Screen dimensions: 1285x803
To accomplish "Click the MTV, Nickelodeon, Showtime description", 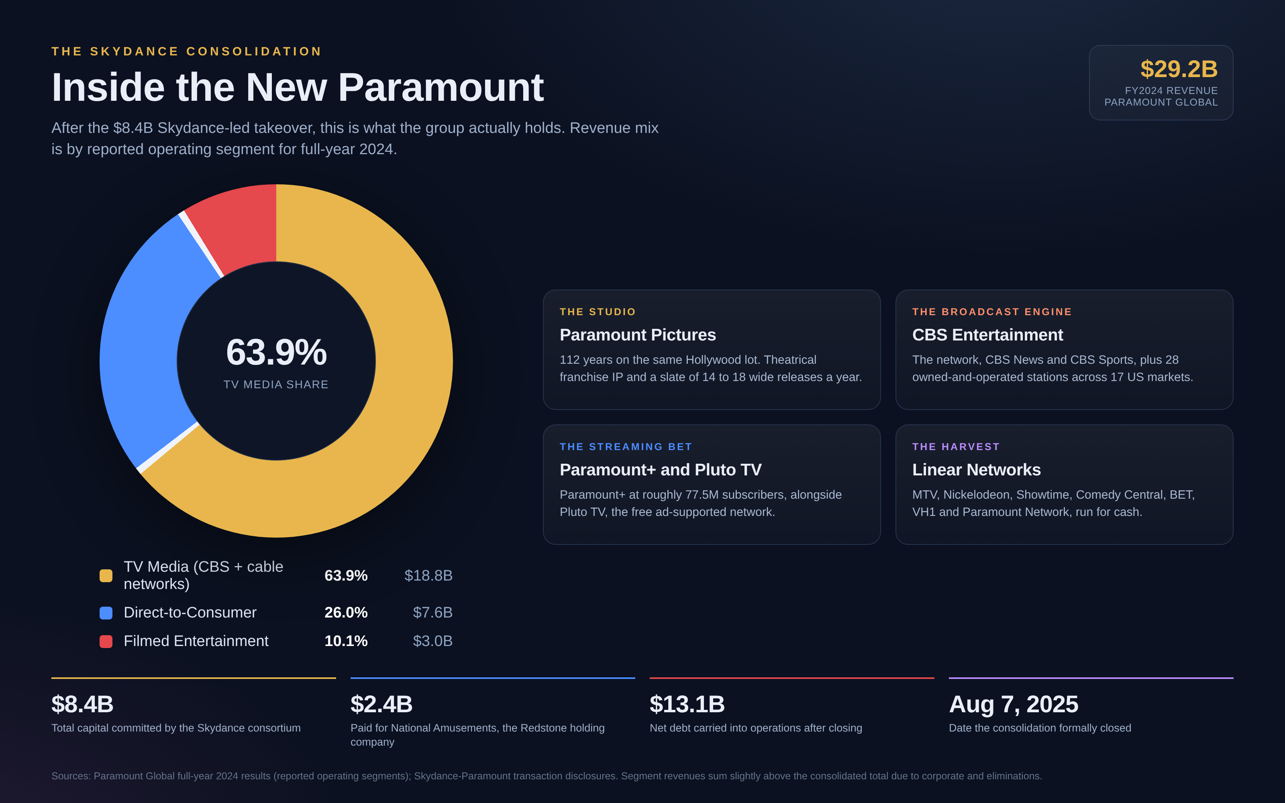I will (1053, 503).
